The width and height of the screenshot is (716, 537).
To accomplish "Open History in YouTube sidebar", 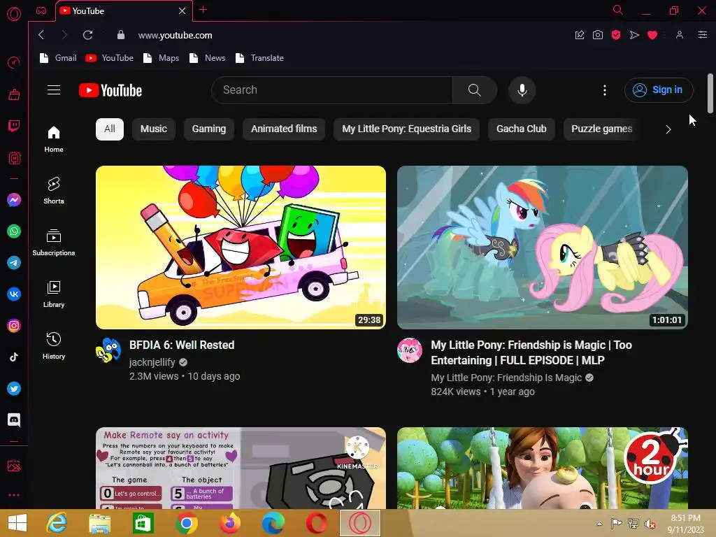I will pyautogui.click(x=54, y=346).
